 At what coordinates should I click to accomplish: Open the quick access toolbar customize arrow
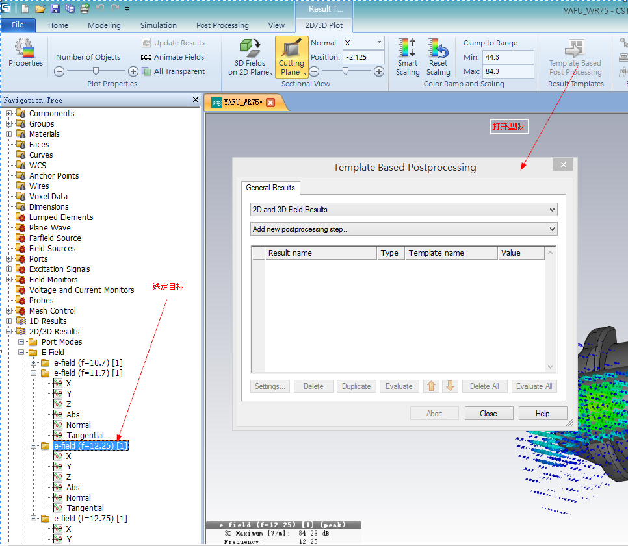(x=127, y=9)
